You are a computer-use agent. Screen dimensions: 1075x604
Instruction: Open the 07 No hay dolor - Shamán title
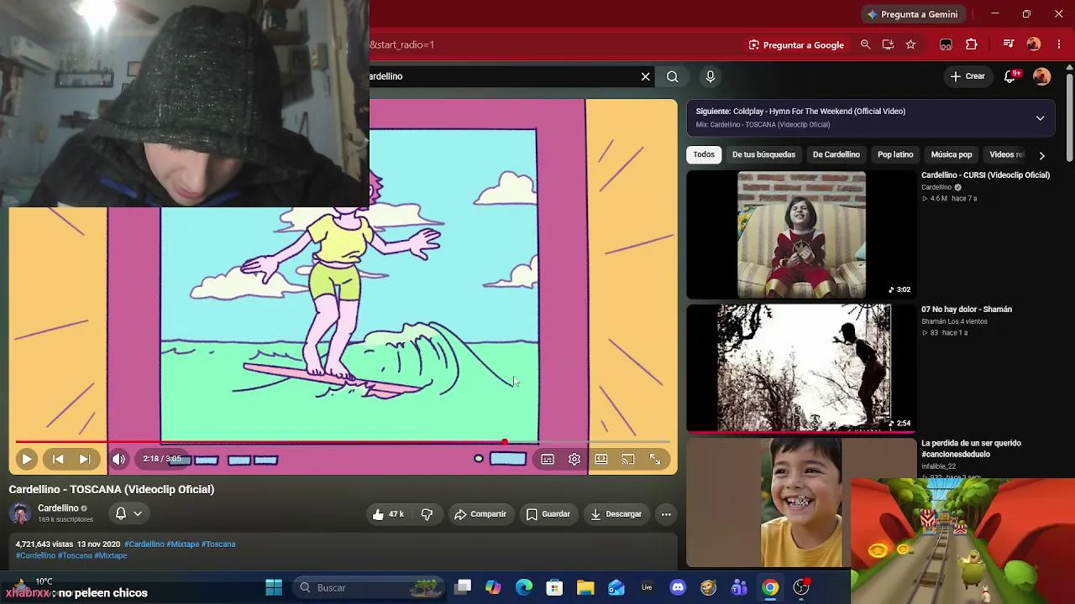(x=967, y=310)
